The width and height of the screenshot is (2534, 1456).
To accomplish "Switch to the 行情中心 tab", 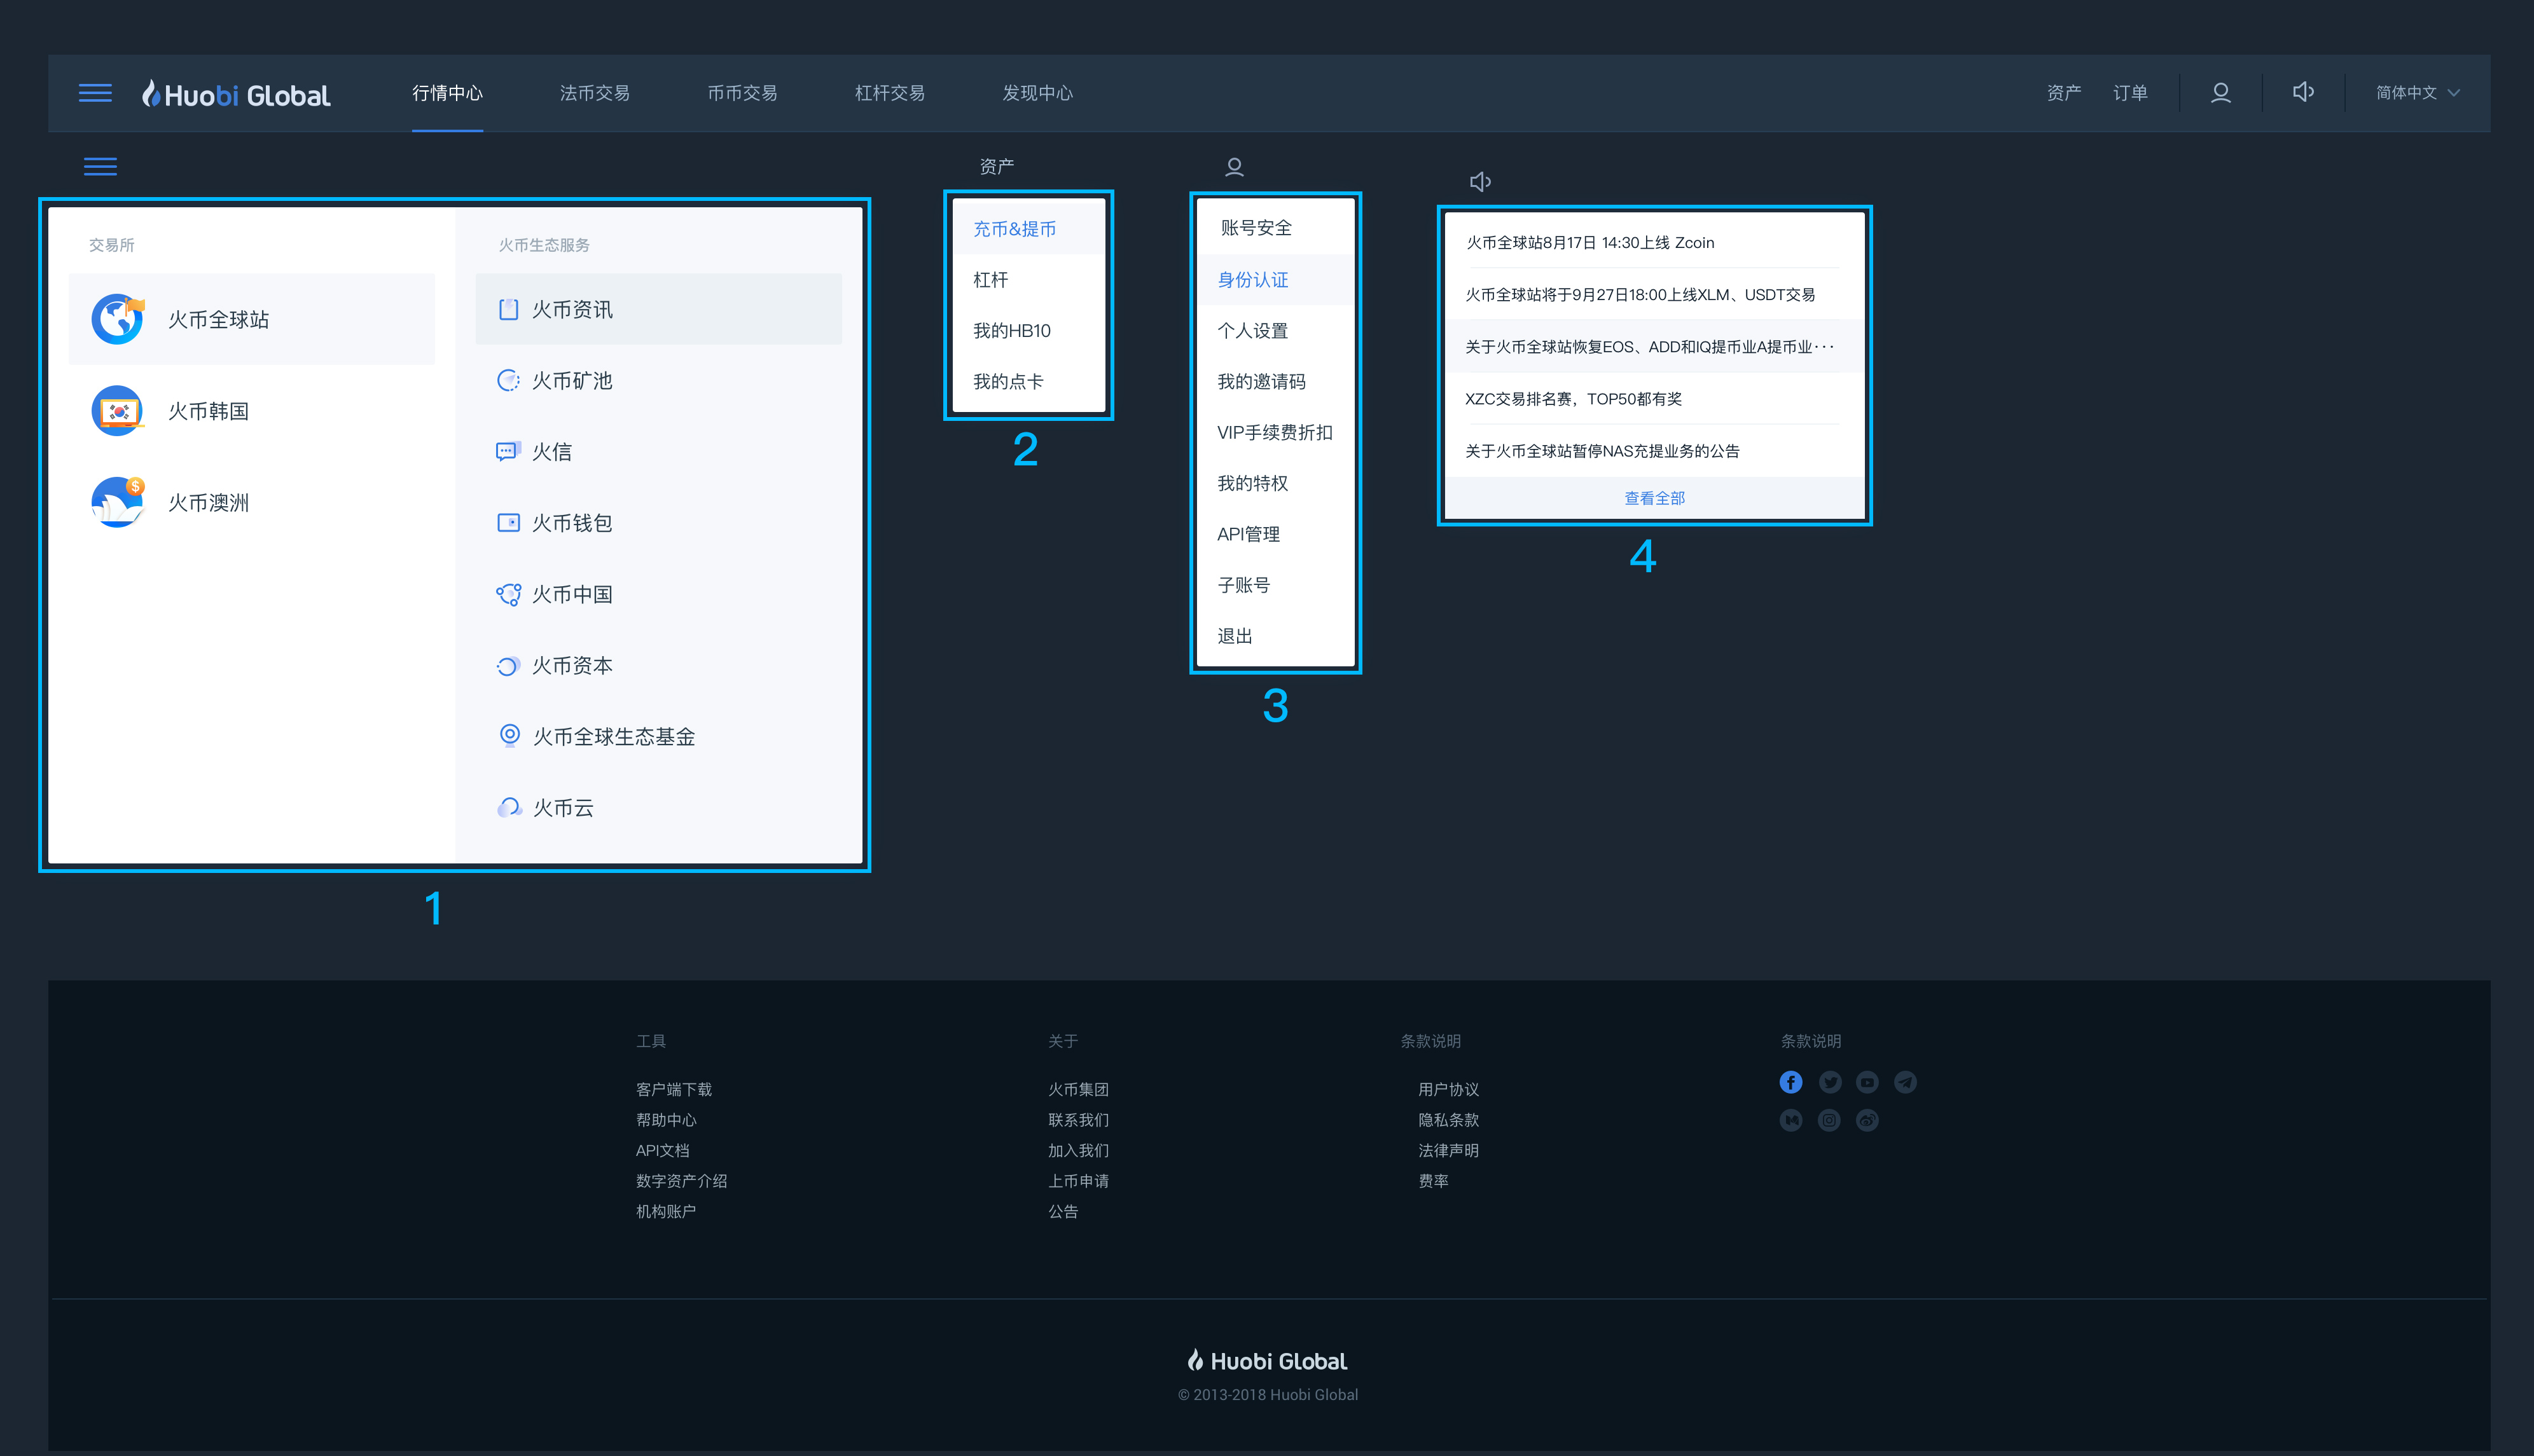I will [x=447, y=93].
